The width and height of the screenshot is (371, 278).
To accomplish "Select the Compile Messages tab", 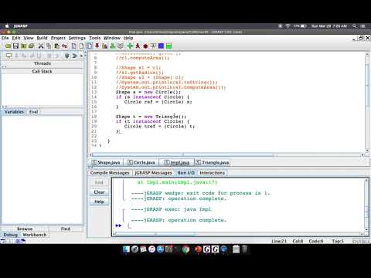I will (x=110, y=173).
